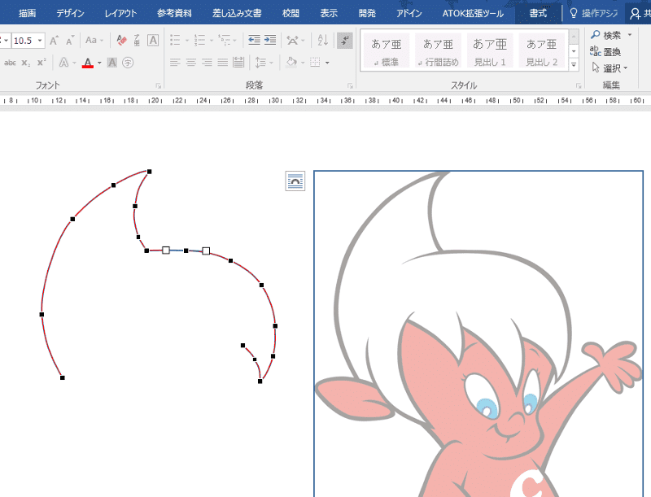Viewport: 651px width, 497px height.
Task: Decrease paragraph indent
Action: click(x=254, y=40)
